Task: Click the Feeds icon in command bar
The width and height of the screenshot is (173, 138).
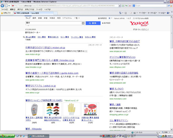Action: (x=126, y=13)
